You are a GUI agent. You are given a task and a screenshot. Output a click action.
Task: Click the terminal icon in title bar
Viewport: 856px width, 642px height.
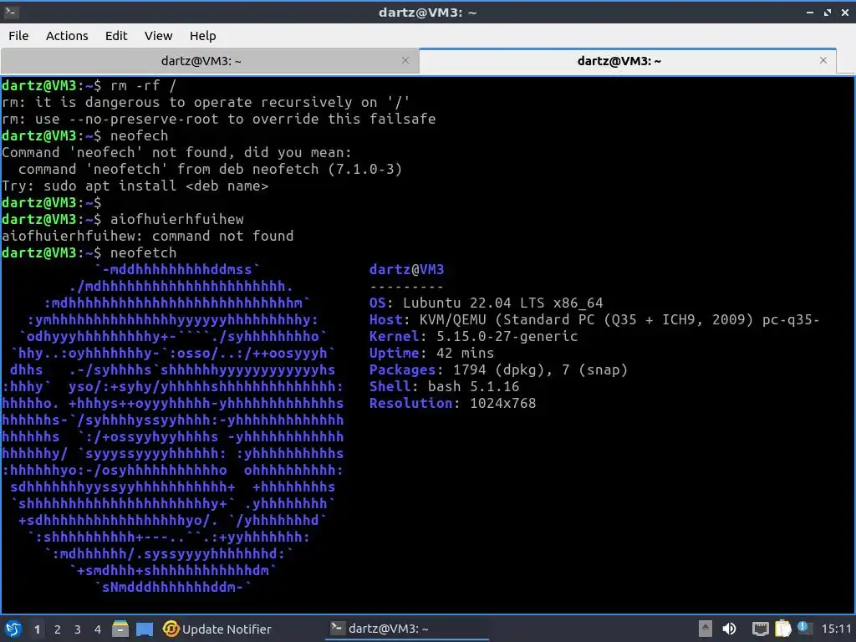(11, 12)
